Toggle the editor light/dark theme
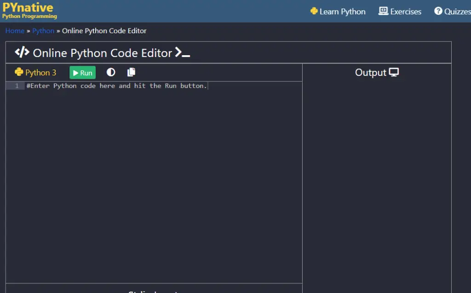The image size is (471, 293). point(111,72)
